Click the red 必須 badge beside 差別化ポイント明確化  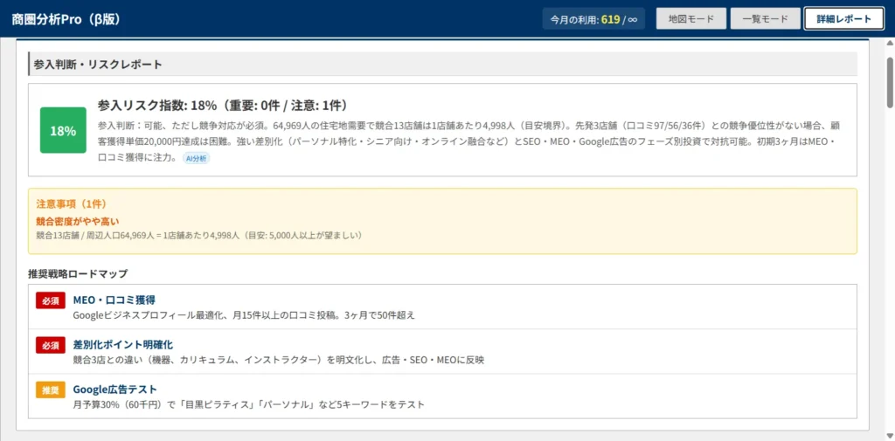(51, 345)
